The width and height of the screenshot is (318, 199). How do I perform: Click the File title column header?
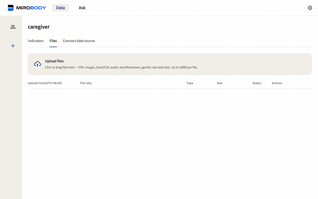[x=86, y=83]
